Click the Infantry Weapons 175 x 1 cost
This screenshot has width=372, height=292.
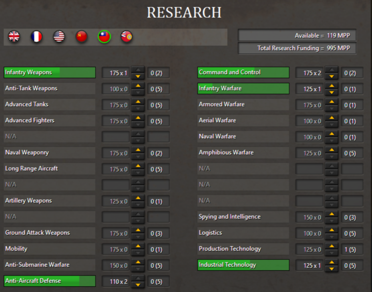pyautogui.click(x=116, y=73)
